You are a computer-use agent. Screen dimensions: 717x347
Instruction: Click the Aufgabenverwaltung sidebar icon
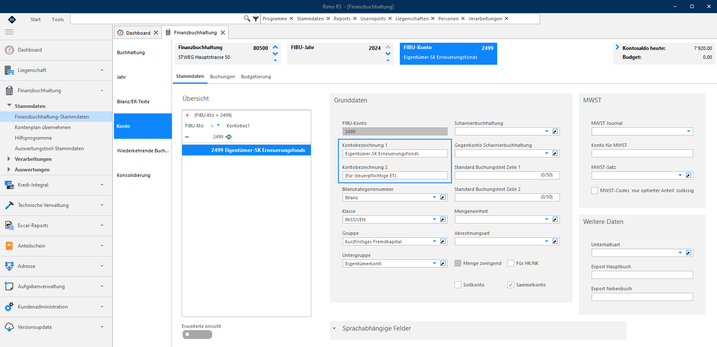[9, 286]
